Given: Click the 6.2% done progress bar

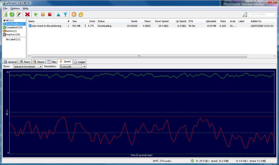Looking at the screenshot, I should pos(90,26).
